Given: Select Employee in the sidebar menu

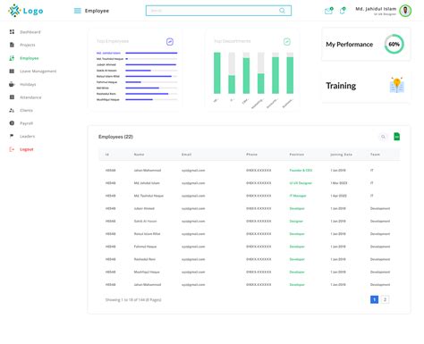Looking at the screenshot, I should coord(30,58).
